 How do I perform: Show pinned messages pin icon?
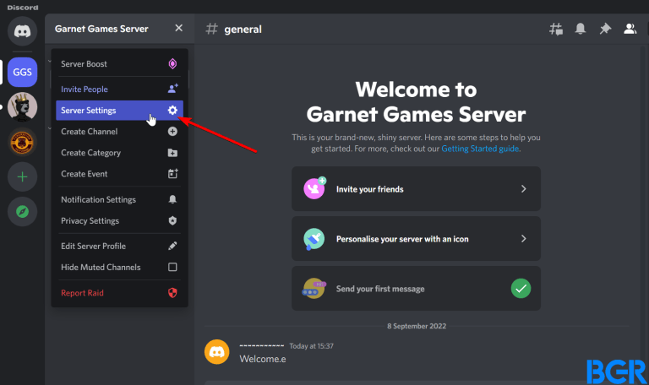605,29
